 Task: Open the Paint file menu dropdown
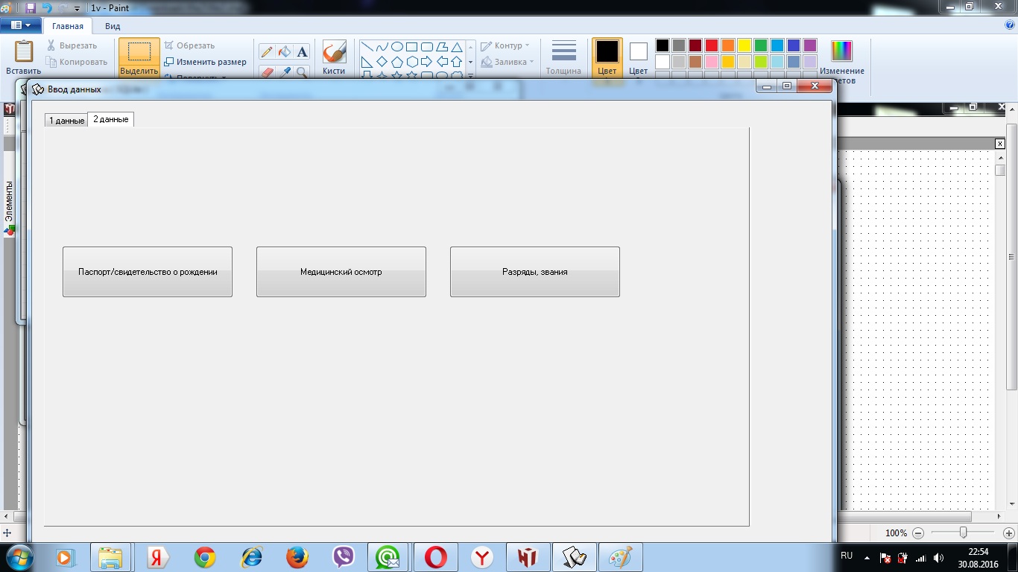(x=21, y=25)
